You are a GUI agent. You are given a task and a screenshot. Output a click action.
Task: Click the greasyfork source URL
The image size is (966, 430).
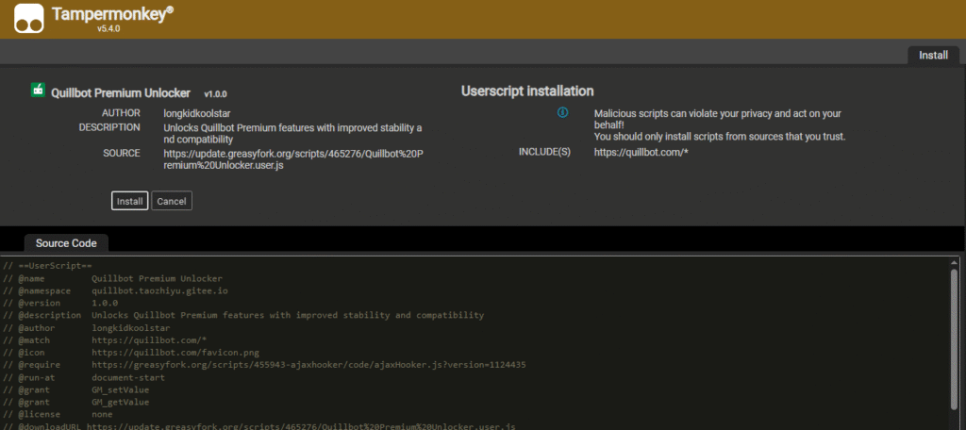292,158
